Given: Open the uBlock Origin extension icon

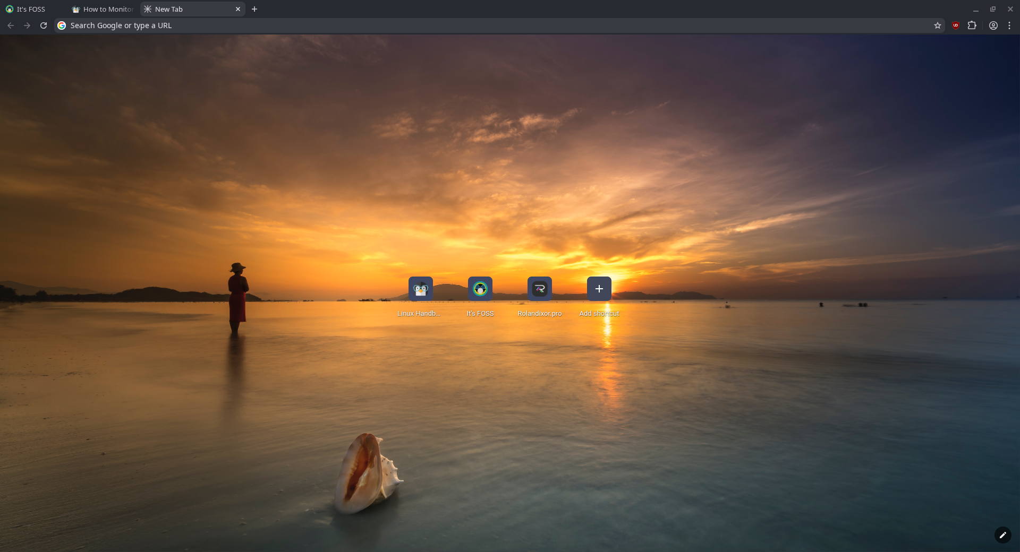Looking at the screenshot, I should (955, 25).
